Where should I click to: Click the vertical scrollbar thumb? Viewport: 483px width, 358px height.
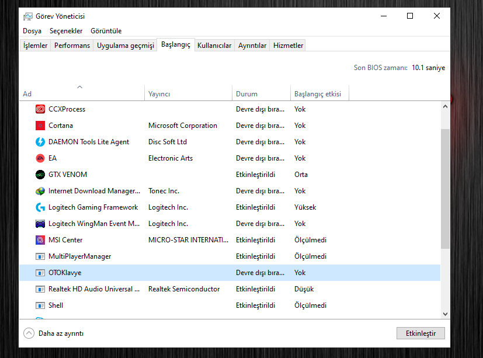(445, 189)
